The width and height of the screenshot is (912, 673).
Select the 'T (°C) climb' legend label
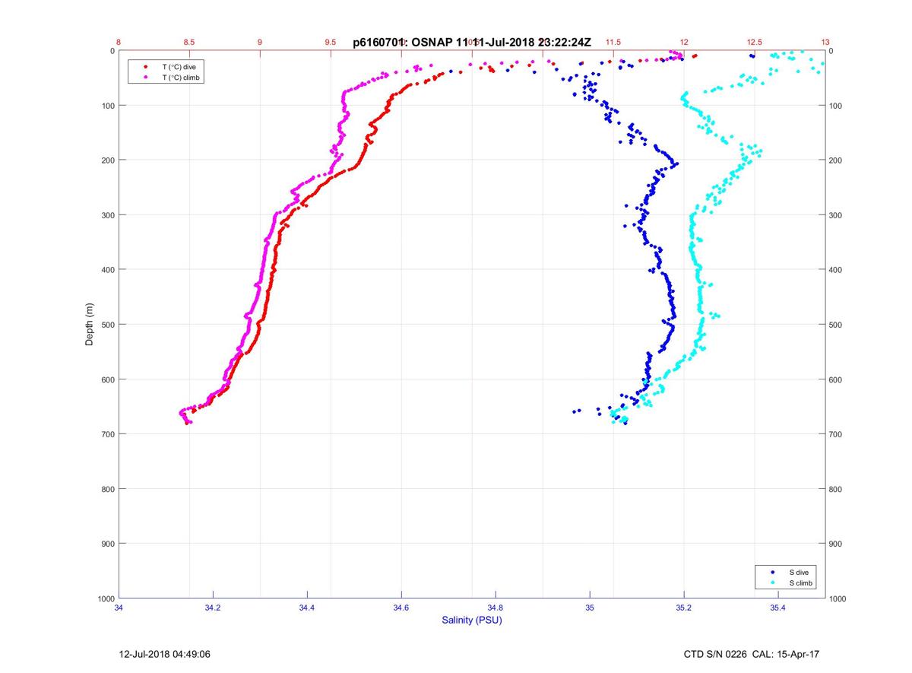pyautogui.click(x=181, y=78)
